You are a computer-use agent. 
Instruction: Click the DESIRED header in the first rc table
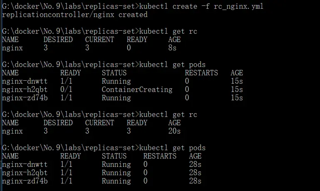[58, 40]
